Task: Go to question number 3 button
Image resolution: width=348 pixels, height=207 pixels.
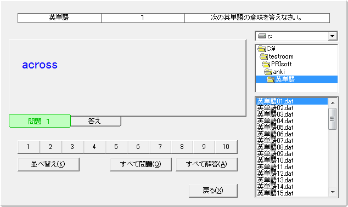Action: point(72,147)
